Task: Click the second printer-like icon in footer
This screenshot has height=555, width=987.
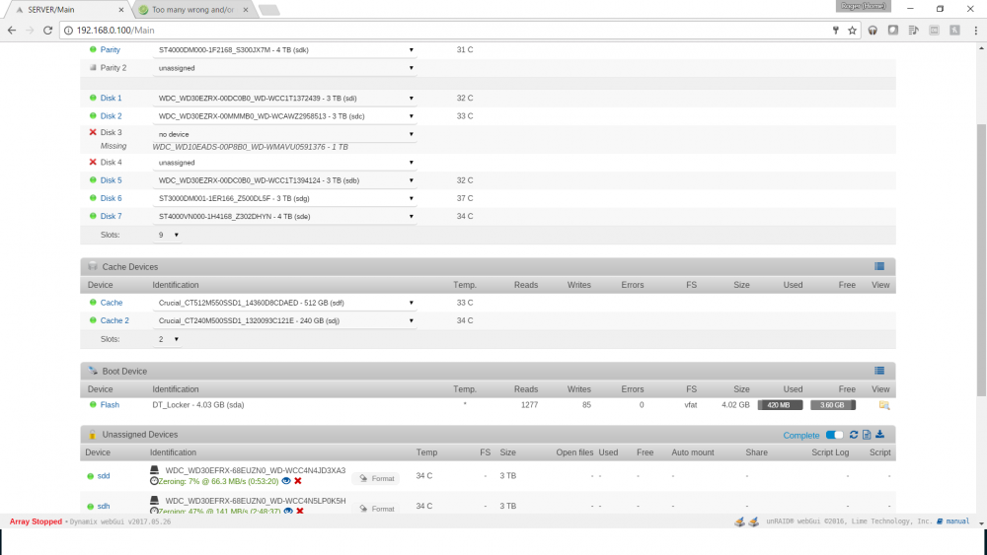Action: point(753,521)
